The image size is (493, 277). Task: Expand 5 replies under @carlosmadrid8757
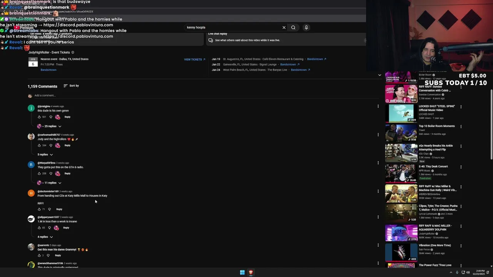pos(45,155)
